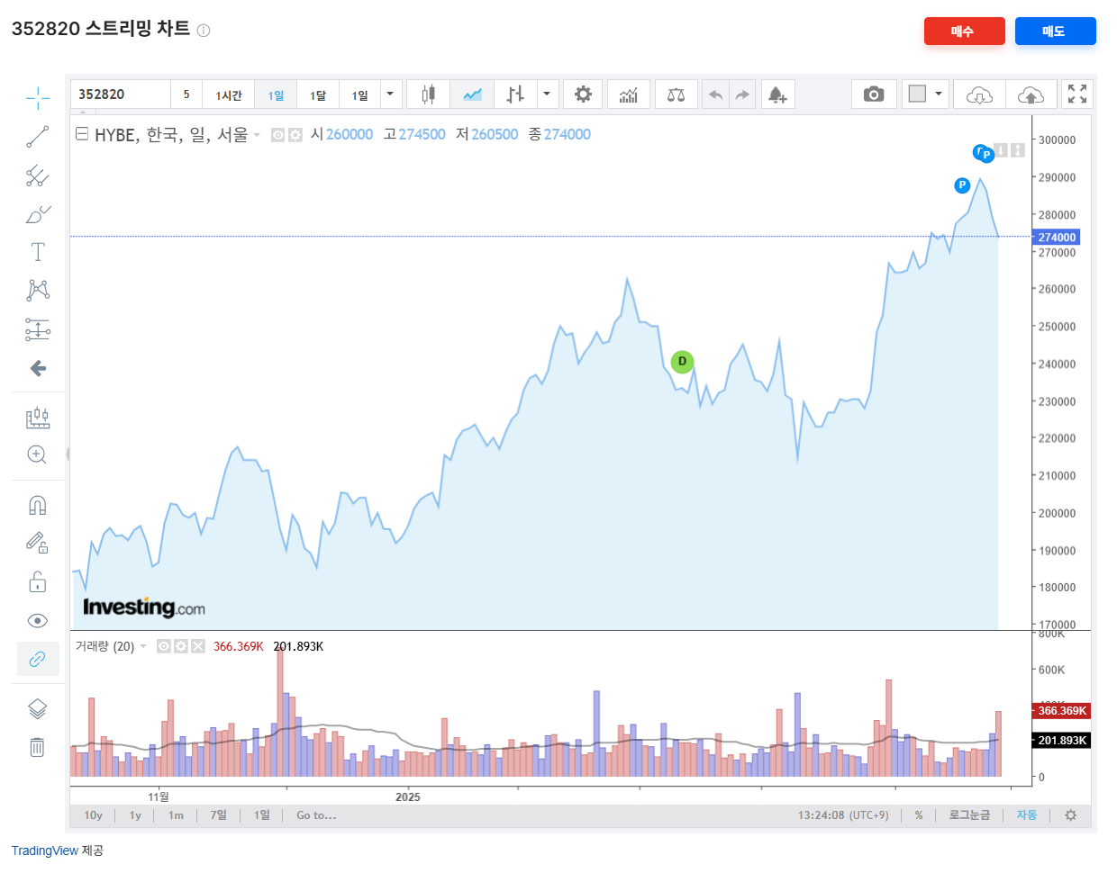The width and height of the screenshot is (1117, 873).
Task: Open the HYBE series title dropdown
Action: 257,135
